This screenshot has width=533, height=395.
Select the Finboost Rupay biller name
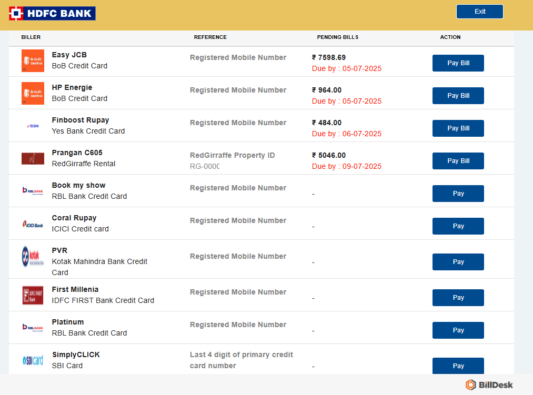[x=81, y=120]
